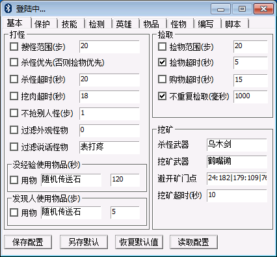Maximize the 登陆中 window
Viewport: 277px width, 257px height.
(242, 9)
